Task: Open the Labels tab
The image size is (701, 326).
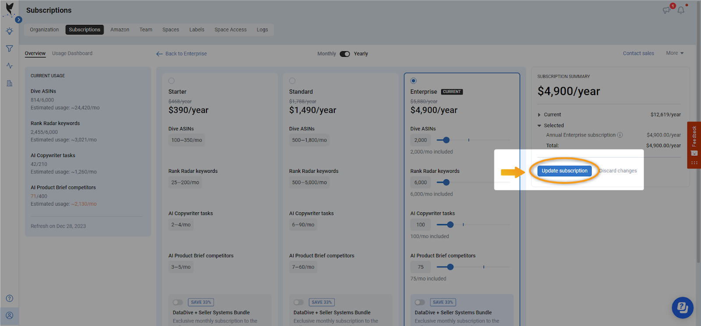Action: tap(197, 30)
